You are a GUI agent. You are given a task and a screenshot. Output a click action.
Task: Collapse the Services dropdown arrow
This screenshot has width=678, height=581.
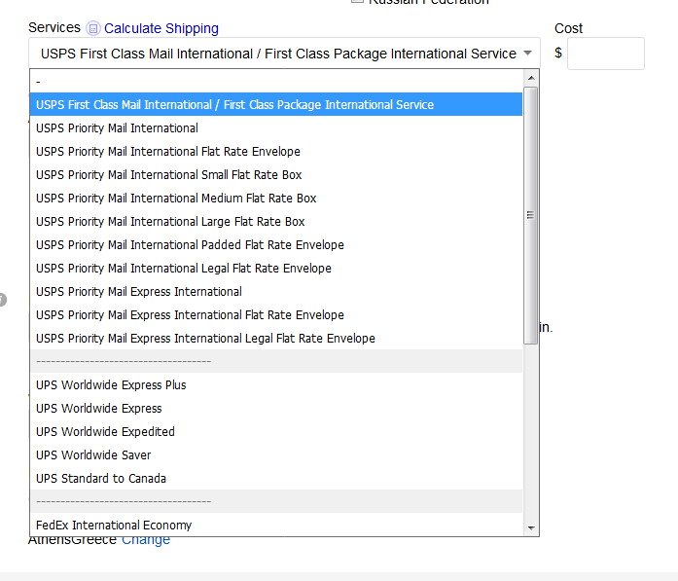[527, 54]
